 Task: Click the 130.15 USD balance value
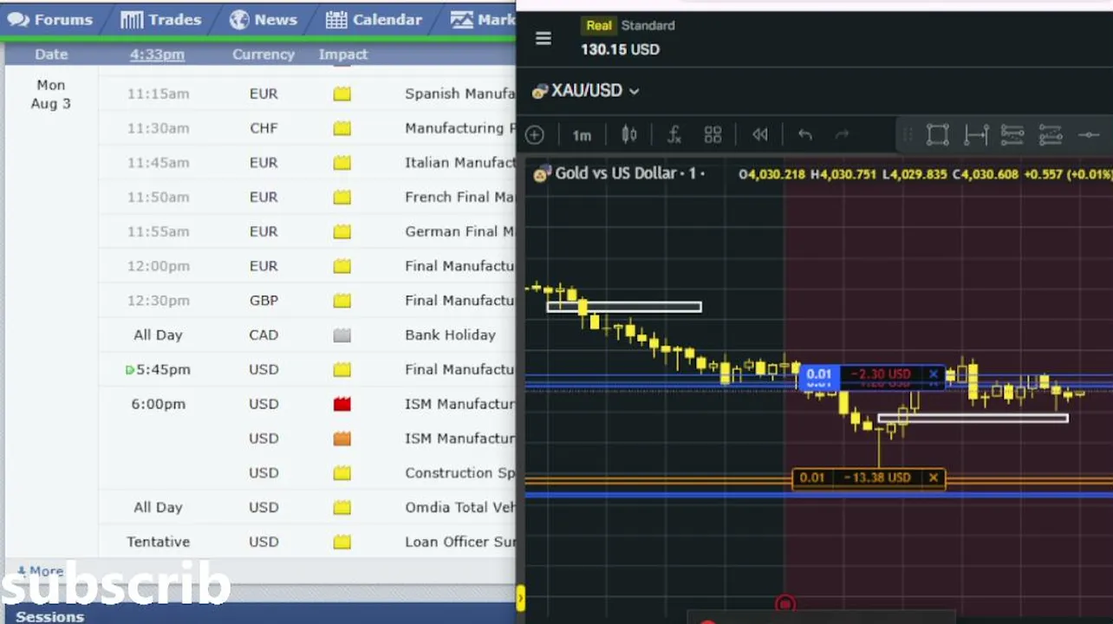[x=620, y=49]
